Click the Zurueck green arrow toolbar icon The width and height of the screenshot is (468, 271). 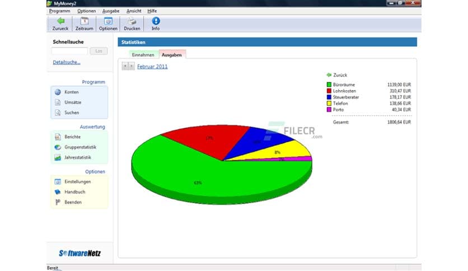click(x=60, y=21)
